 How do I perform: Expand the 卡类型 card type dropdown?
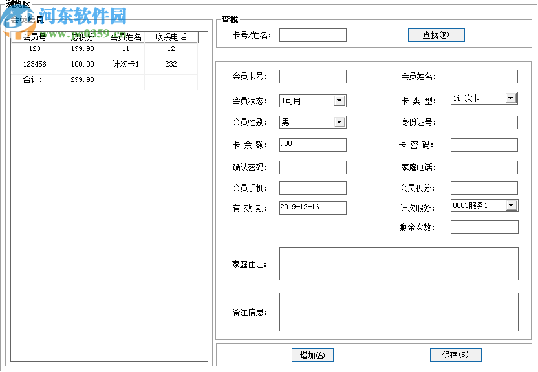tap(510, 98)
